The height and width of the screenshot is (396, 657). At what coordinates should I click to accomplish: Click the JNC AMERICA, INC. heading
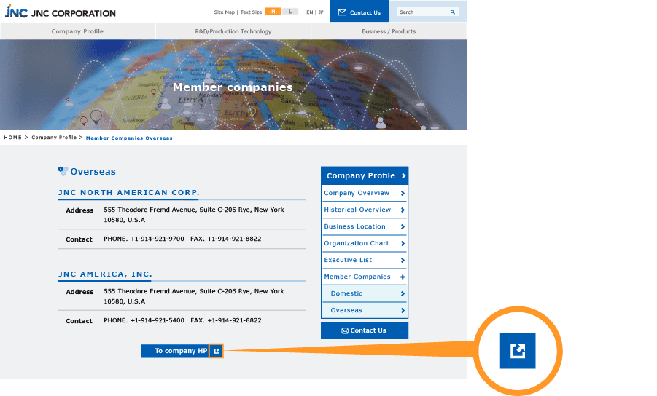(105, 274)
